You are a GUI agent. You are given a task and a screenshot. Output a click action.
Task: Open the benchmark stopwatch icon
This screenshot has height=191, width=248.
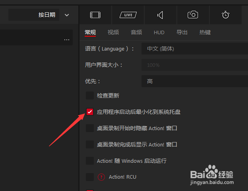coord(225,15)
